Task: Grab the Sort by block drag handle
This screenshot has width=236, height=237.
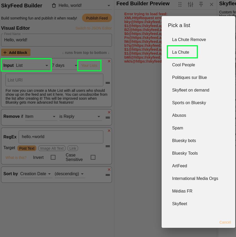Action: pyautogui.click(x=108, y=175)
